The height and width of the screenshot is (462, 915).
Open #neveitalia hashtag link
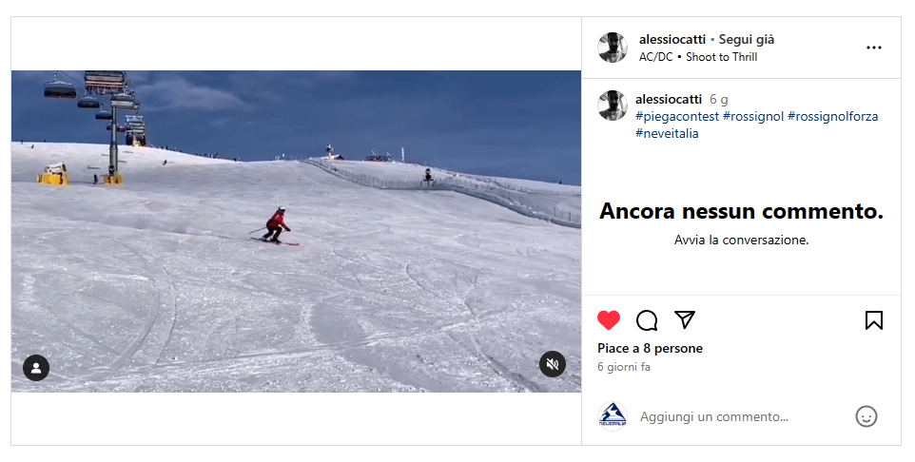[x=667, y=134]
